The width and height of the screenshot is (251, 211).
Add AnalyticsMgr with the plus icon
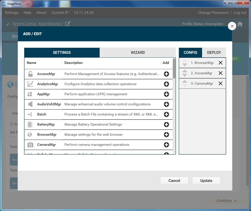pos(166,84)
